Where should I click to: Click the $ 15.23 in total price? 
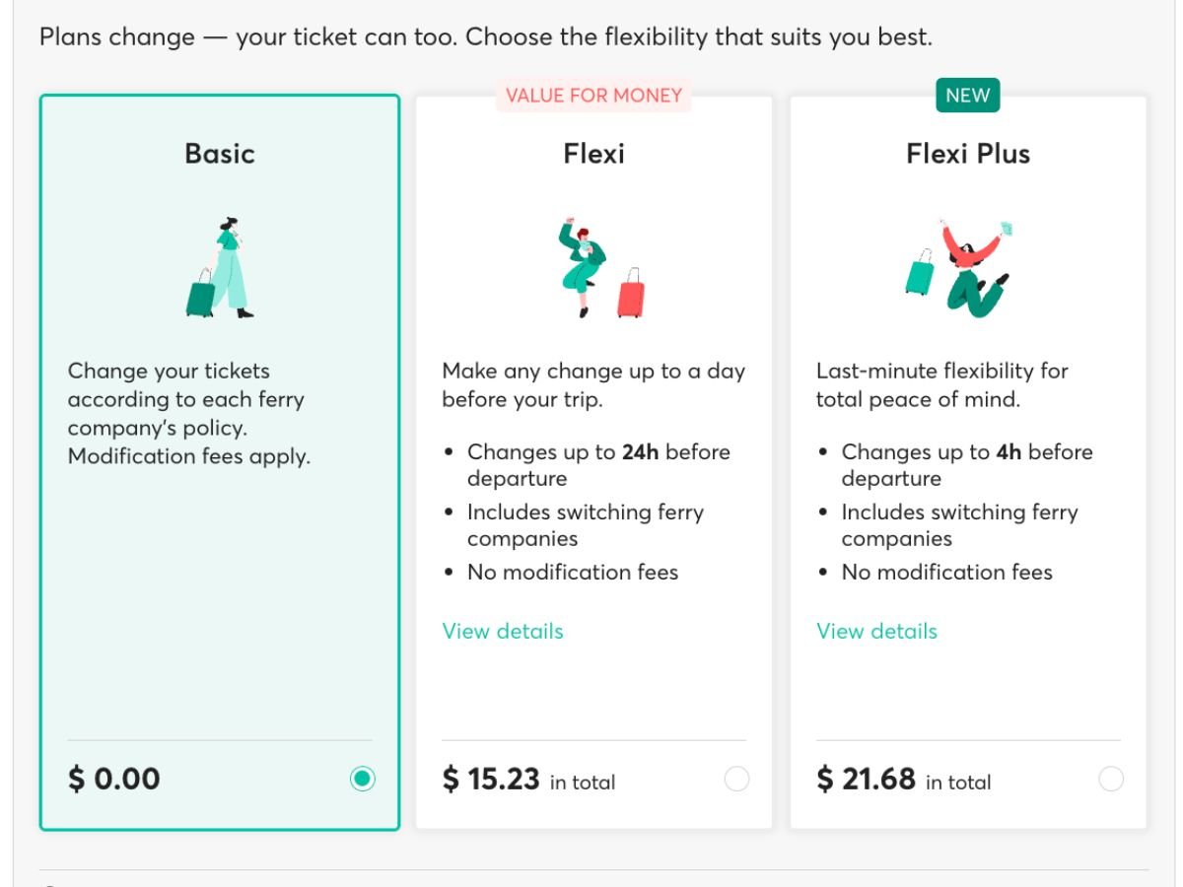(x=528, y=780)
